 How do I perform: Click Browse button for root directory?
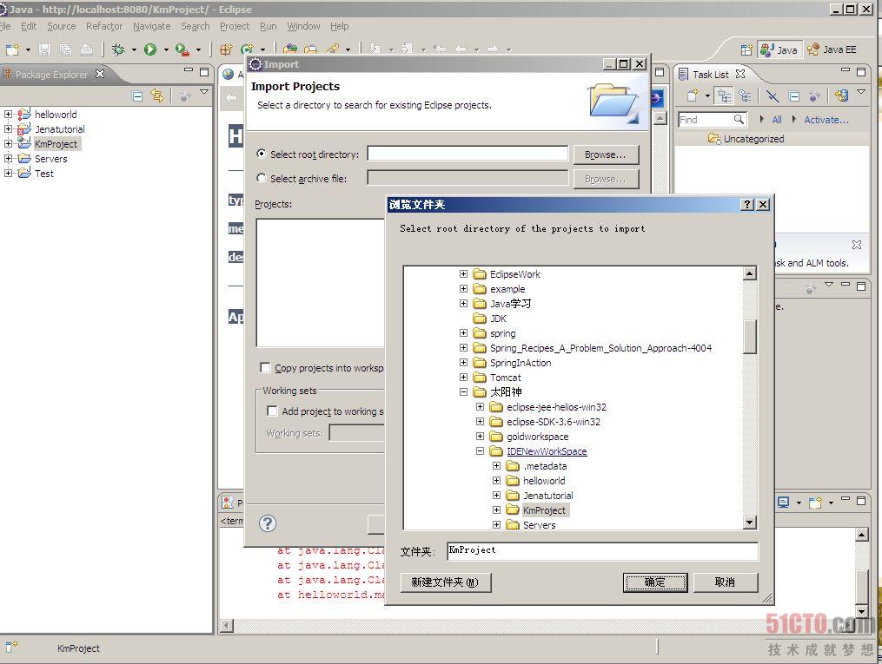605,154
